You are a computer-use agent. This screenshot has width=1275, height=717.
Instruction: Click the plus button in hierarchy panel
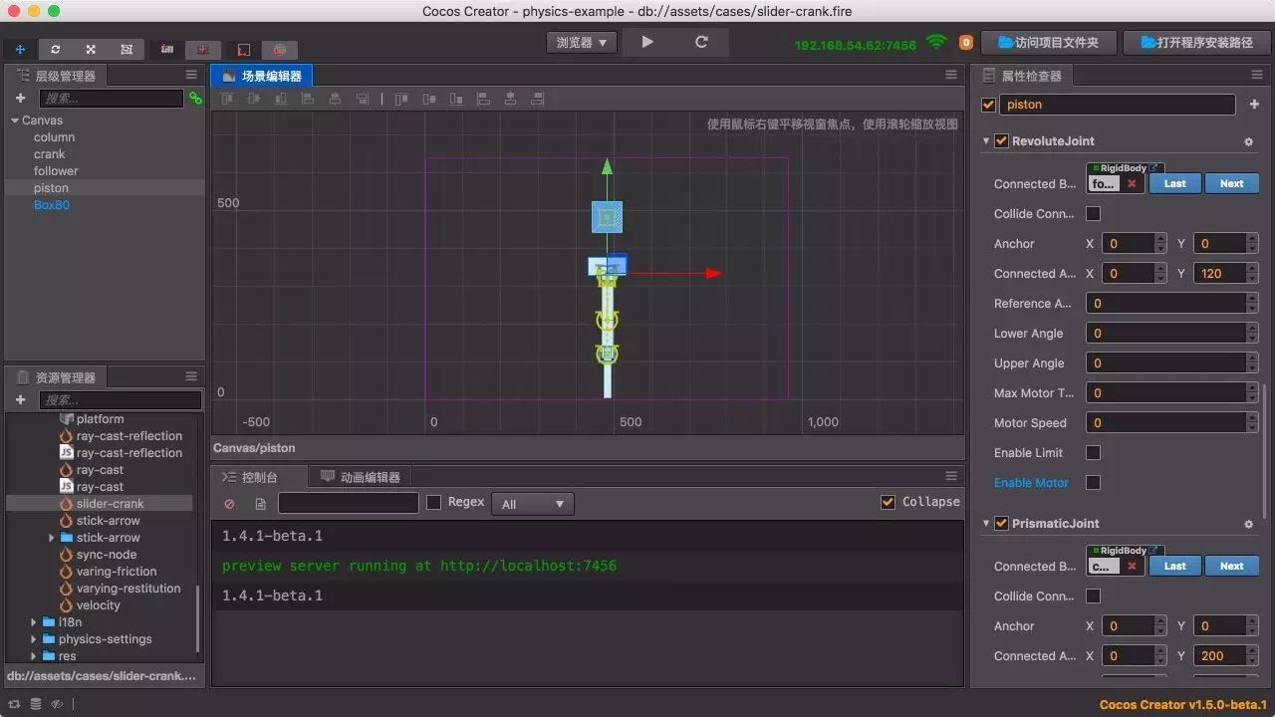point(20,98)
